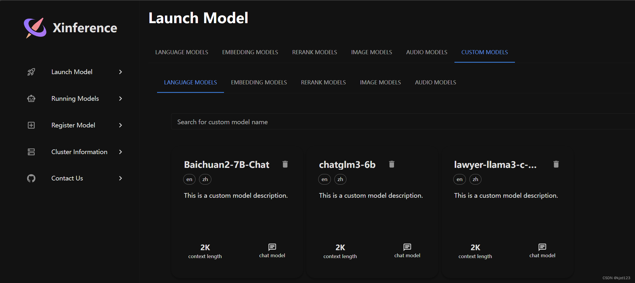Click the Xinference rocket logo
Image resolution: width=635 pixels, height=283 pixels.
(x=35, y=28)
